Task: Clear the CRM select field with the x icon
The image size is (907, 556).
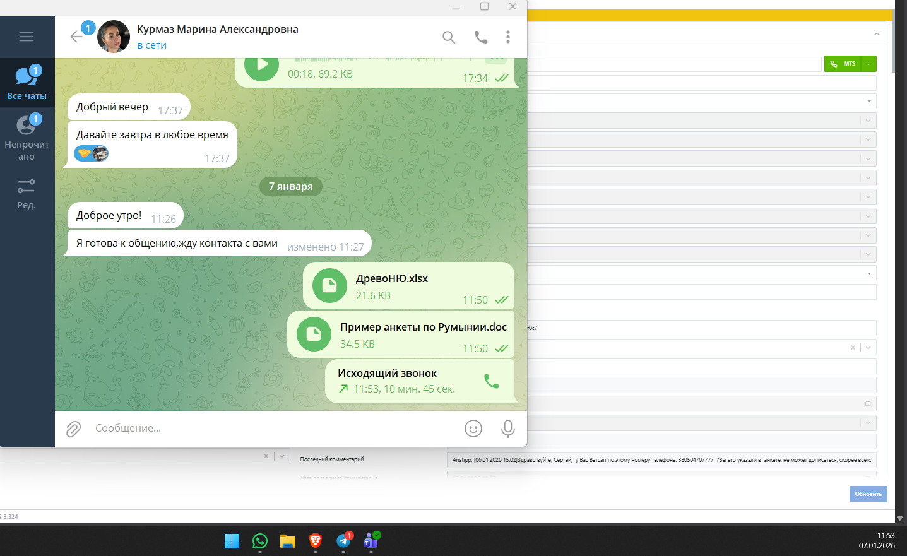Action: point(853,348)
